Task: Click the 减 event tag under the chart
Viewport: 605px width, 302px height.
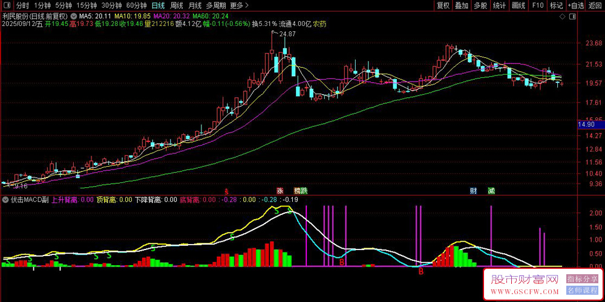Action: 491,191
